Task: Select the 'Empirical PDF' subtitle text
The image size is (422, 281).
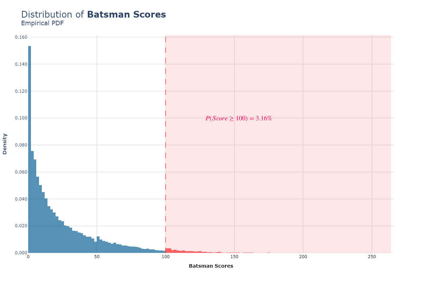Action: click(42, 24)
